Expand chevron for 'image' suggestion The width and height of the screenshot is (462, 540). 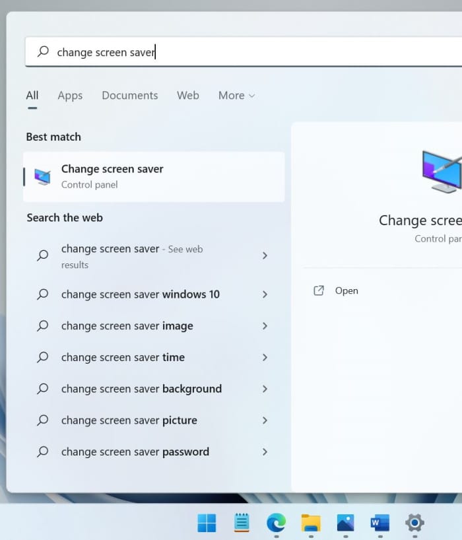tap(265, 326)
